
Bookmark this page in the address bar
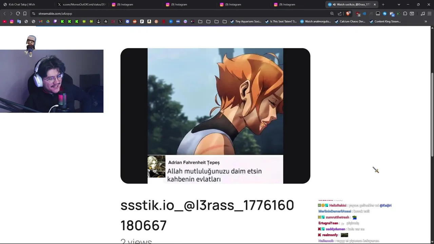coord(25,14)
